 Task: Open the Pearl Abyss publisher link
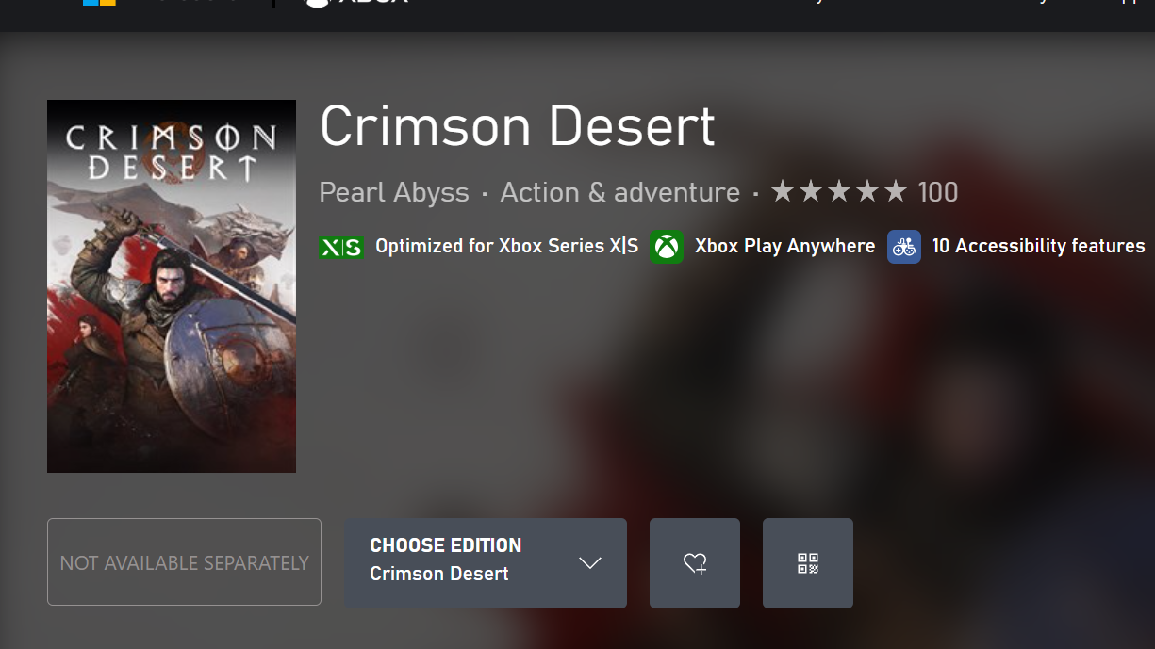click(x=394, y=192)
